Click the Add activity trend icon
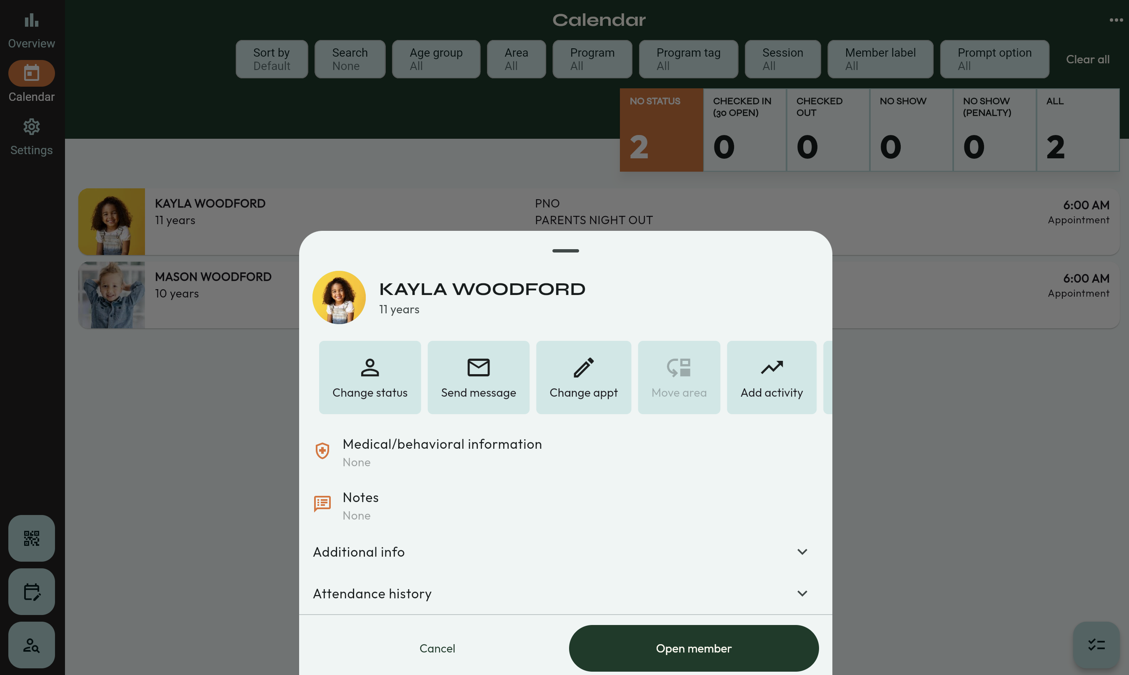The width and height of the screenshot is (1129, 675). pyautogui.click(x=772, y=367)
